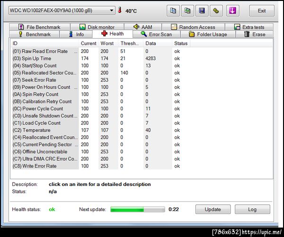Select the (04) Start/Stop Count row

pos(100,66)
